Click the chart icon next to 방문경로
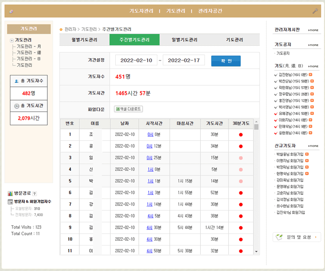This screenshot has height=271, width=325. (x=10, y=193)
